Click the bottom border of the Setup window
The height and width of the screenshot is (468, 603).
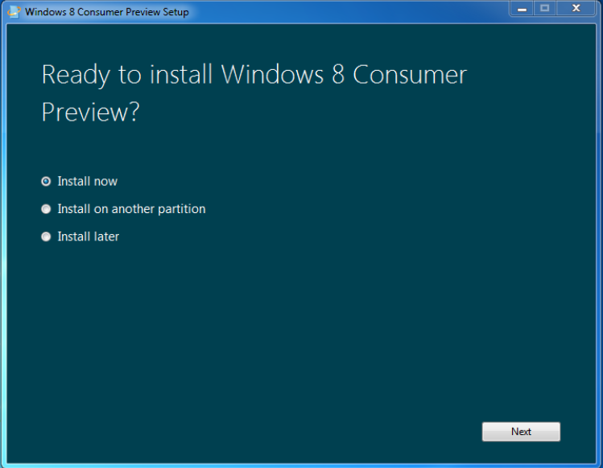pos(302,465)
